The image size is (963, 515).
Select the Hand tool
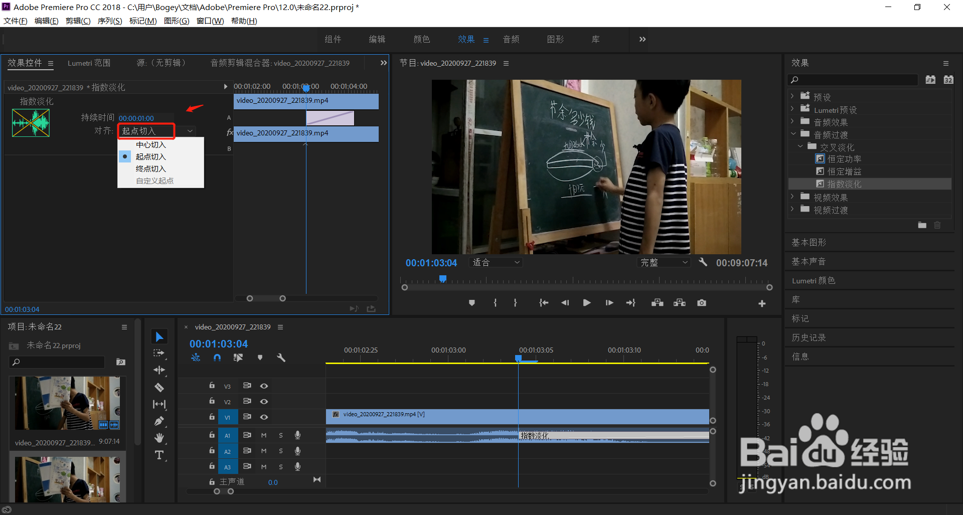pyautogui.click(x=159, y=438)
